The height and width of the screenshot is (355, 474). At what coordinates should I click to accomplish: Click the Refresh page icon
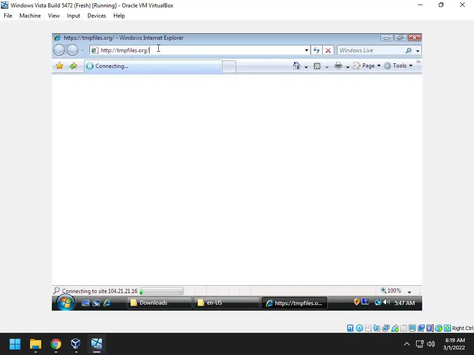(317, 50)
